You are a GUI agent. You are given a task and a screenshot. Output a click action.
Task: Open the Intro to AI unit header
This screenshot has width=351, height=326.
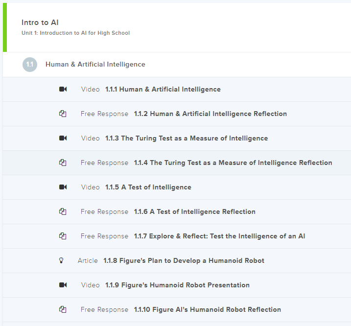tap(40, 23)
